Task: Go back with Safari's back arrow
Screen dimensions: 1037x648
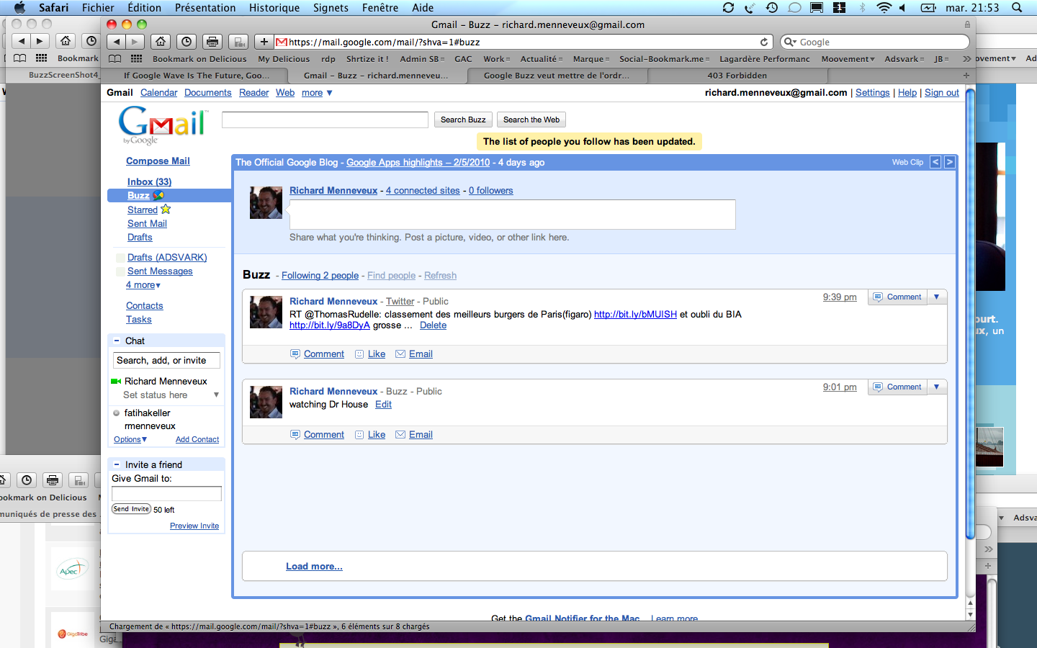Action: pyautogui.click(x=117, y=42)
